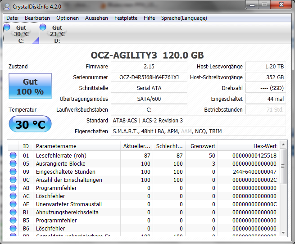Click the ID column header
The image size is (295, 244).
26,146
